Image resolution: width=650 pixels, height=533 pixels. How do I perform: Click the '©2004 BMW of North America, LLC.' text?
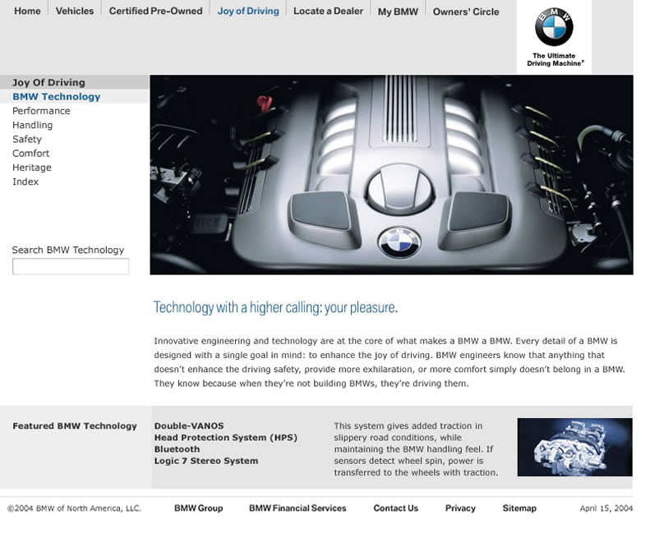pyautogui.click(x=75, y=508)
